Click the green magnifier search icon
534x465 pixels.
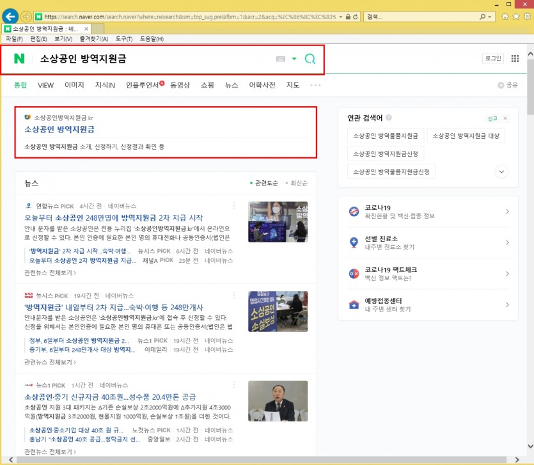click(310, 59)
